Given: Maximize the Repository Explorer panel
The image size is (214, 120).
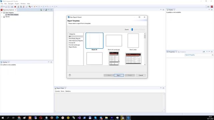Looking at the screenshot, I should [x=51, y=10].
